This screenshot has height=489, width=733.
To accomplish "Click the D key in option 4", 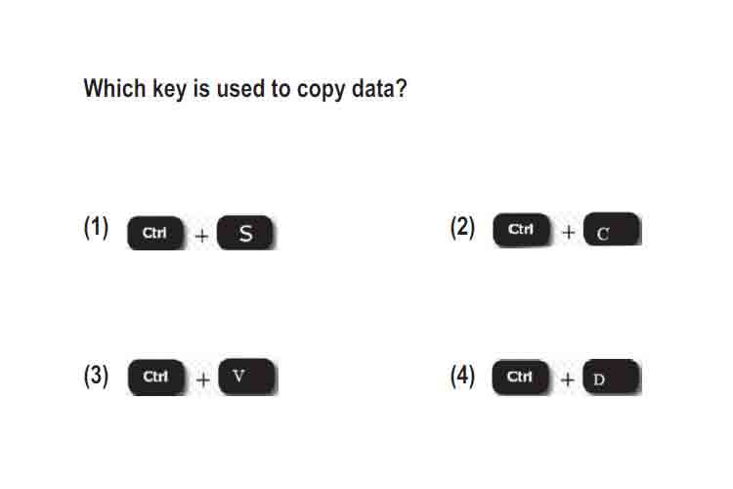I will click(612, 377).
